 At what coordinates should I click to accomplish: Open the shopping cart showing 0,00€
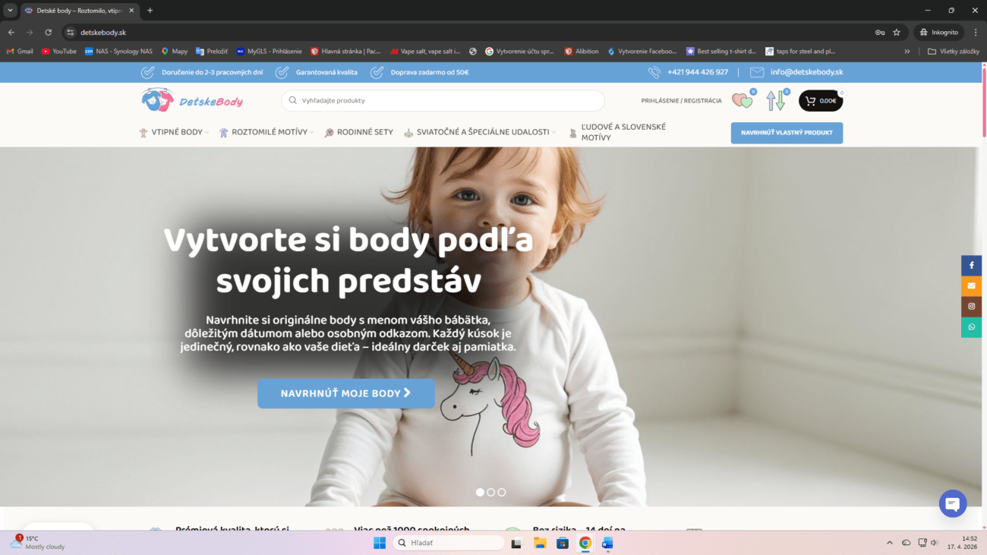pyautogui.click(x=820, y=101)
